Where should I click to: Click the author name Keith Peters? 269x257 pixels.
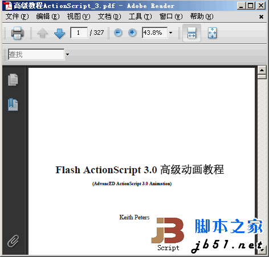click(134, 217)
